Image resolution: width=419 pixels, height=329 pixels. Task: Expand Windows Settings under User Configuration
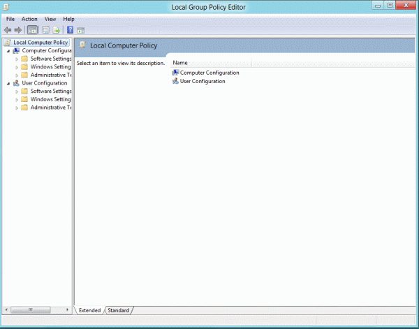point(17,100)
